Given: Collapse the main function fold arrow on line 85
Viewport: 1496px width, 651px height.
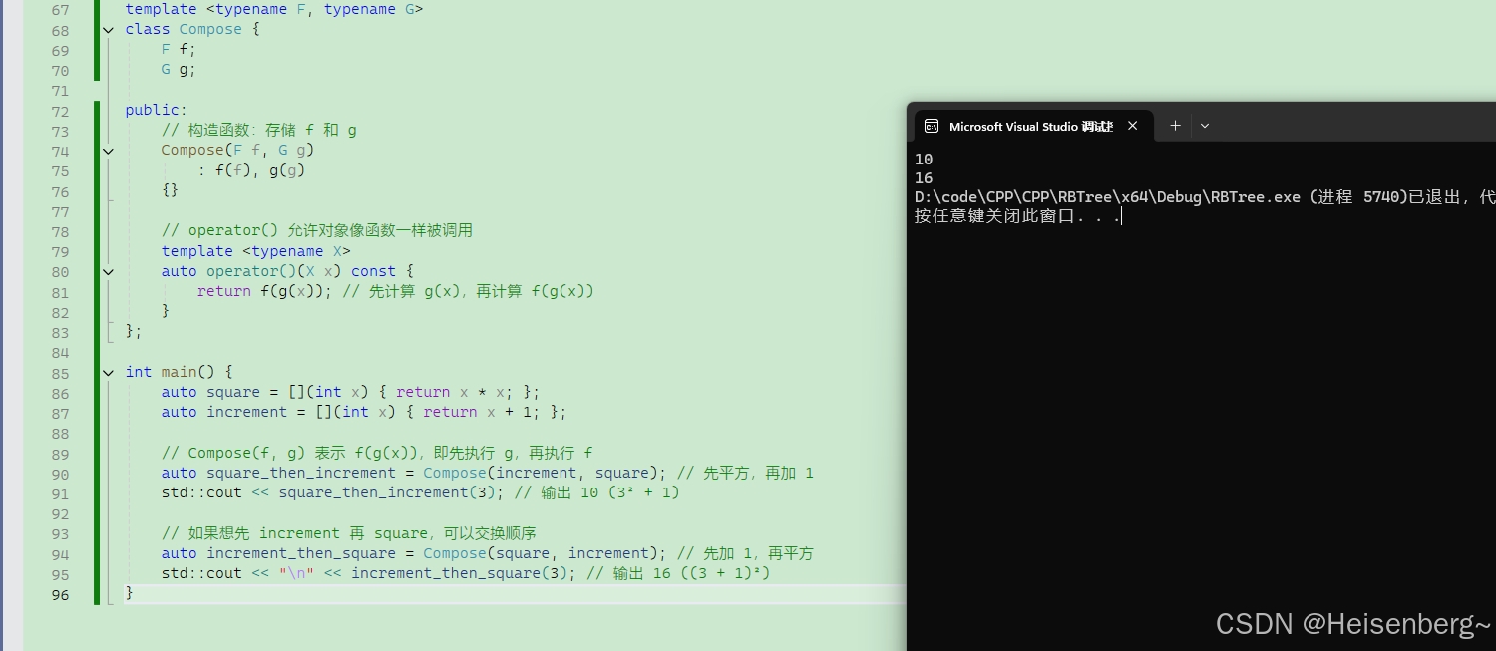Looking at the screenshot, I should [x=108, y=373].
